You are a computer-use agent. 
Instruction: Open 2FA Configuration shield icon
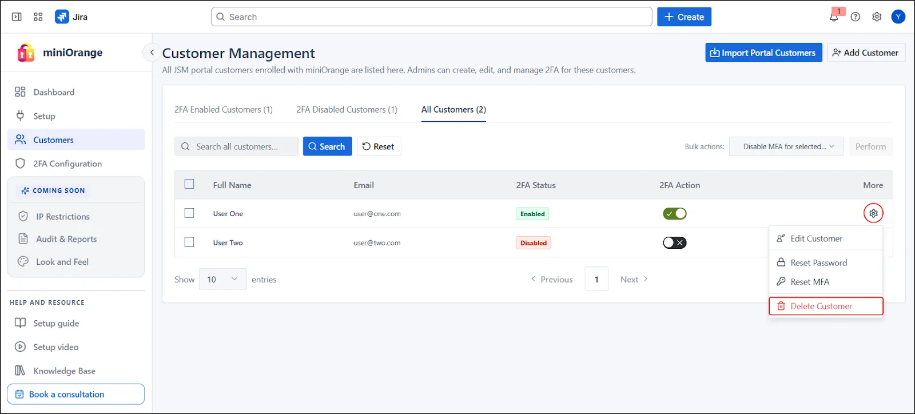(x=21, y=164)
